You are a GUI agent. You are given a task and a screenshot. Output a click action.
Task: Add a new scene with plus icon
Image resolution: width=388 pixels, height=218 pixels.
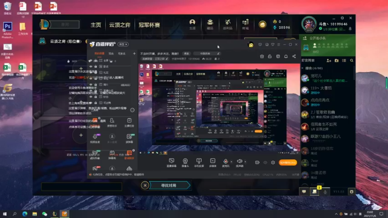pos(134,53)
